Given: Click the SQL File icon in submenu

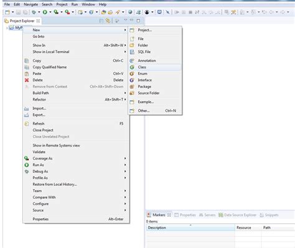Looking at the screenshot, I should click(x=132, y=52).
